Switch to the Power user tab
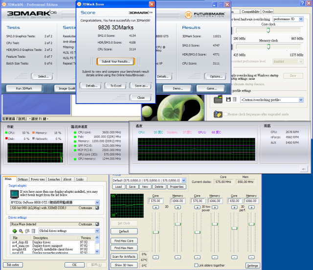Viewport: 313px width, 270px height. pyautogui.click(x=38, y=180)
